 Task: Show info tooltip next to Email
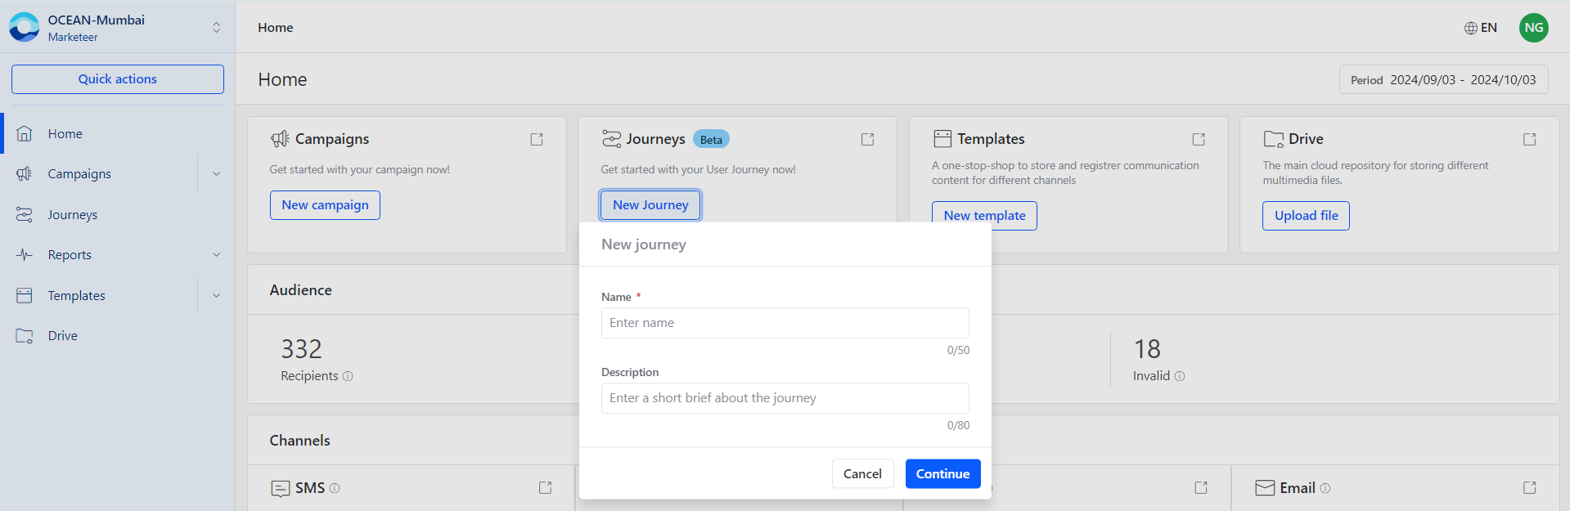(x=1325, y=488)
